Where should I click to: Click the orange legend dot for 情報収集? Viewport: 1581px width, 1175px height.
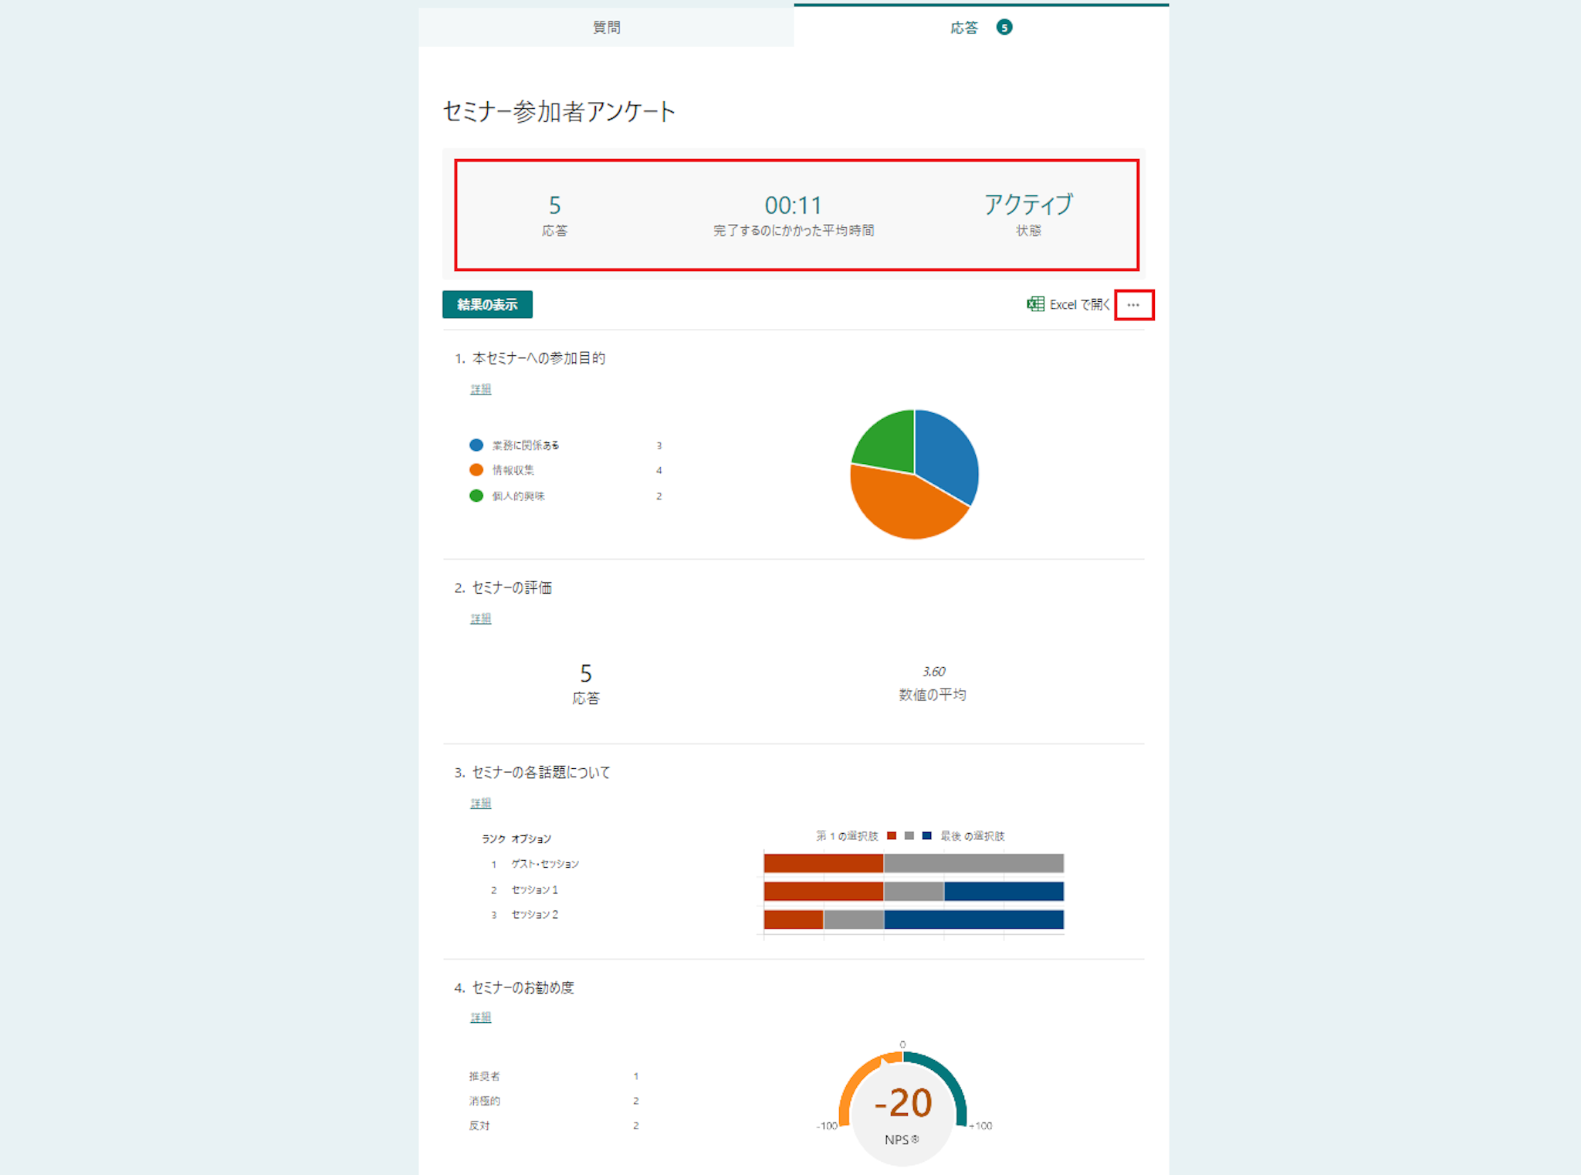tap(476, 469)
